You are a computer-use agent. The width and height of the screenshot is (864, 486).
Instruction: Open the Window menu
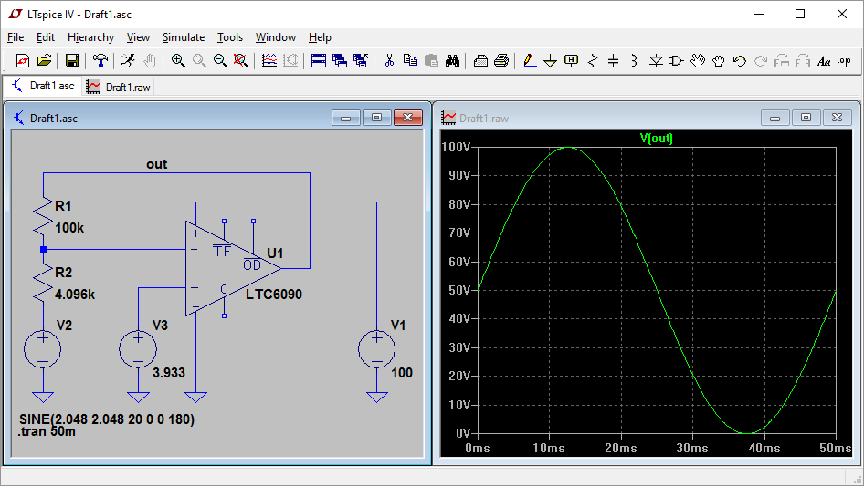coord(276,37)
